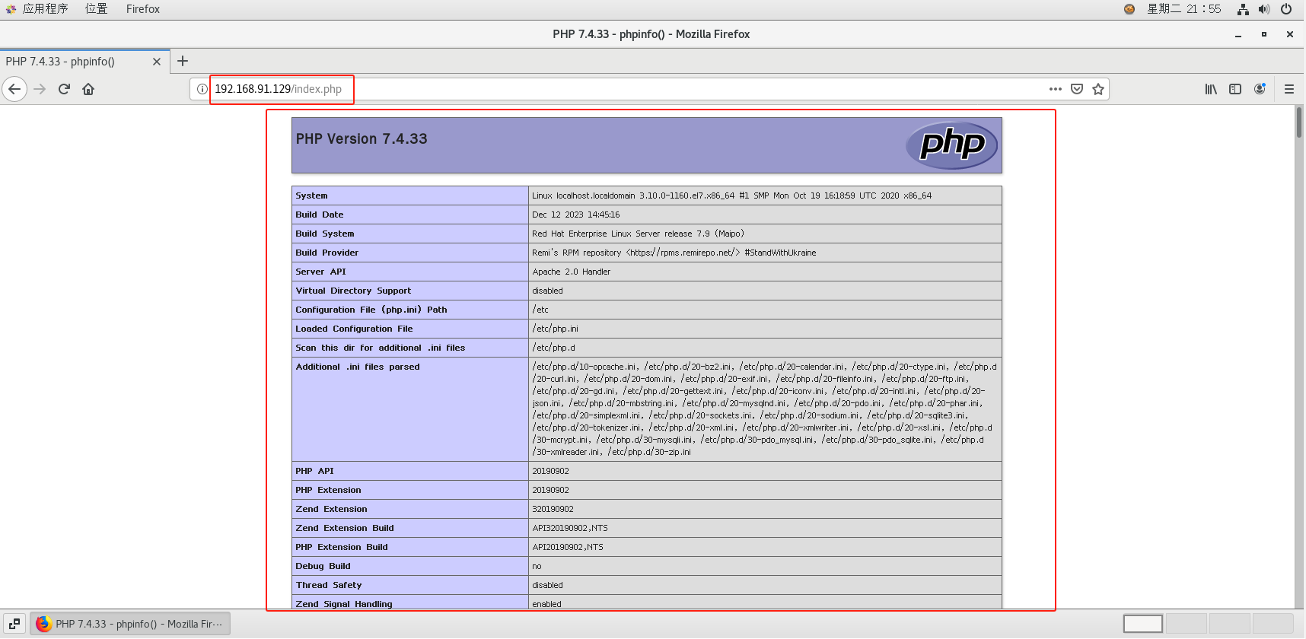Click the 'Virtual Directory Support' label
Image resolution: width=1306 pixels, height=639 pixels.
coord(353,291)
